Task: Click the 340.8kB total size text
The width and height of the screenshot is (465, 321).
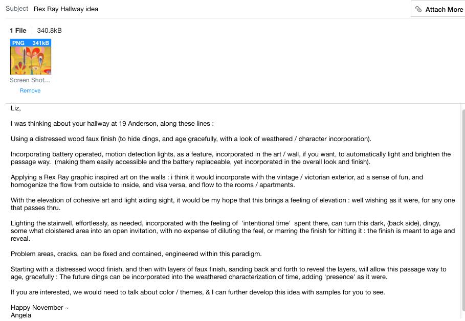Action: (49, 31)
